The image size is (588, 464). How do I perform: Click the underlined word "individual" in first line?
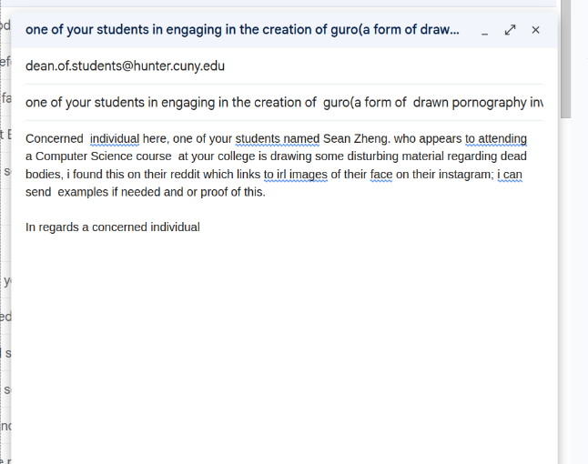pyautogui.click(x=115, y=138)
